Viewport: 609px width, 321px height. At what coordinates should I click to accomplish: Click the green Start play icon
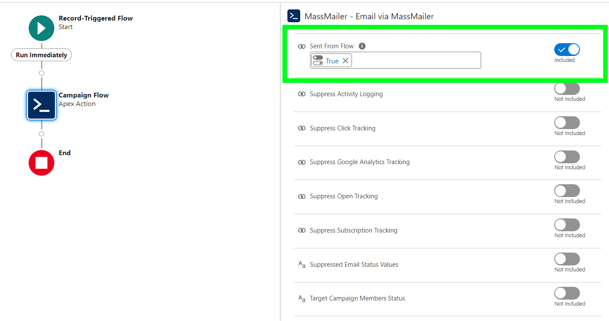[x=41, y=28]
